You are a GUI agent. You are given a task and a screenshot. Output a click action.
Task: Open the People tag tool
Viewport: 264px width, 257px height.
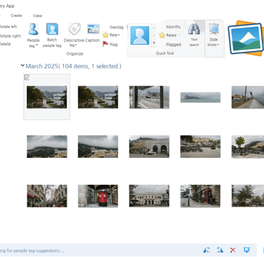33,35
